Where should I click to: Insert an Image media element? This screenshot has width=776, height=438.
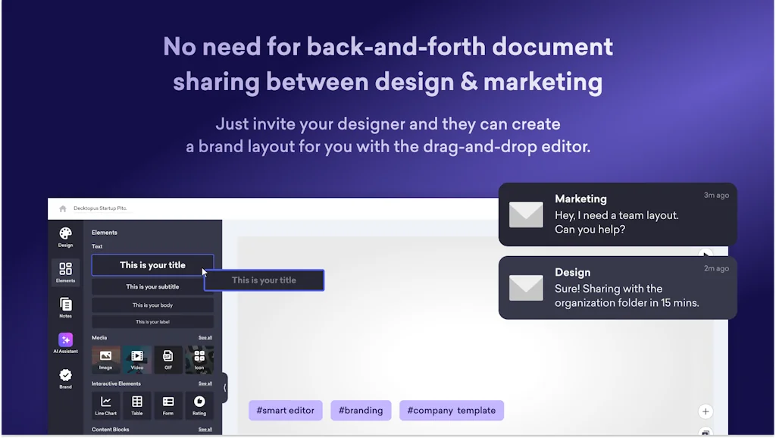click(105, 359)
